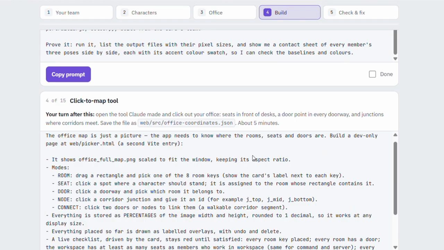444x250 pixels.
Task: Click the line starting "- DOOR: click a doorway"
Action: point(138,191)
